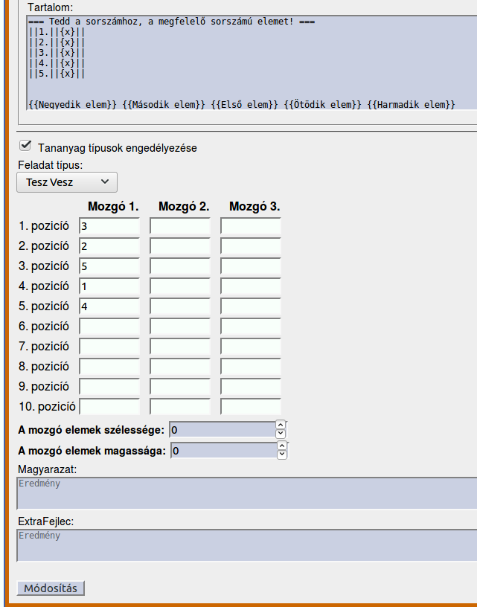Select Mozgó 3. field for 2. pozíció

click(x=251, y=245)
